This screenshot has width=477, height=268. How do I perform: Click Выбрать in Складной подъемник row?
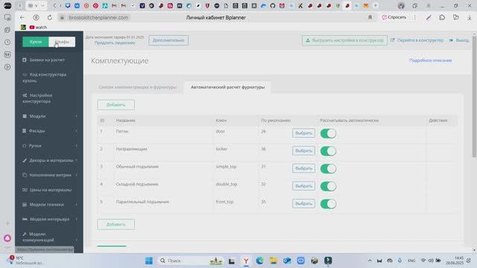click(303, 186)
